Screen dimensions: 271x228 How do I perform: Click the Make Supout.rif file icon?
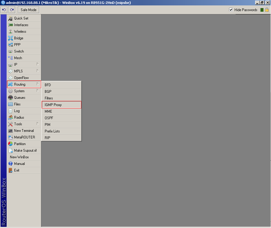tap(10, 150)
